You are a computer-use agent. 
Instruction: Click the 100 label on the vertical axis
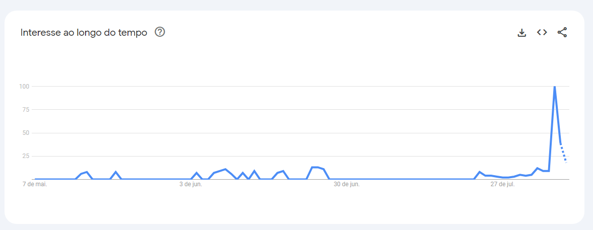(24, 87)
